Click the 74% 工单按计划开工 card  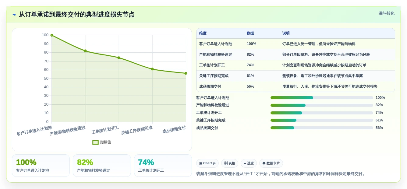163,166
